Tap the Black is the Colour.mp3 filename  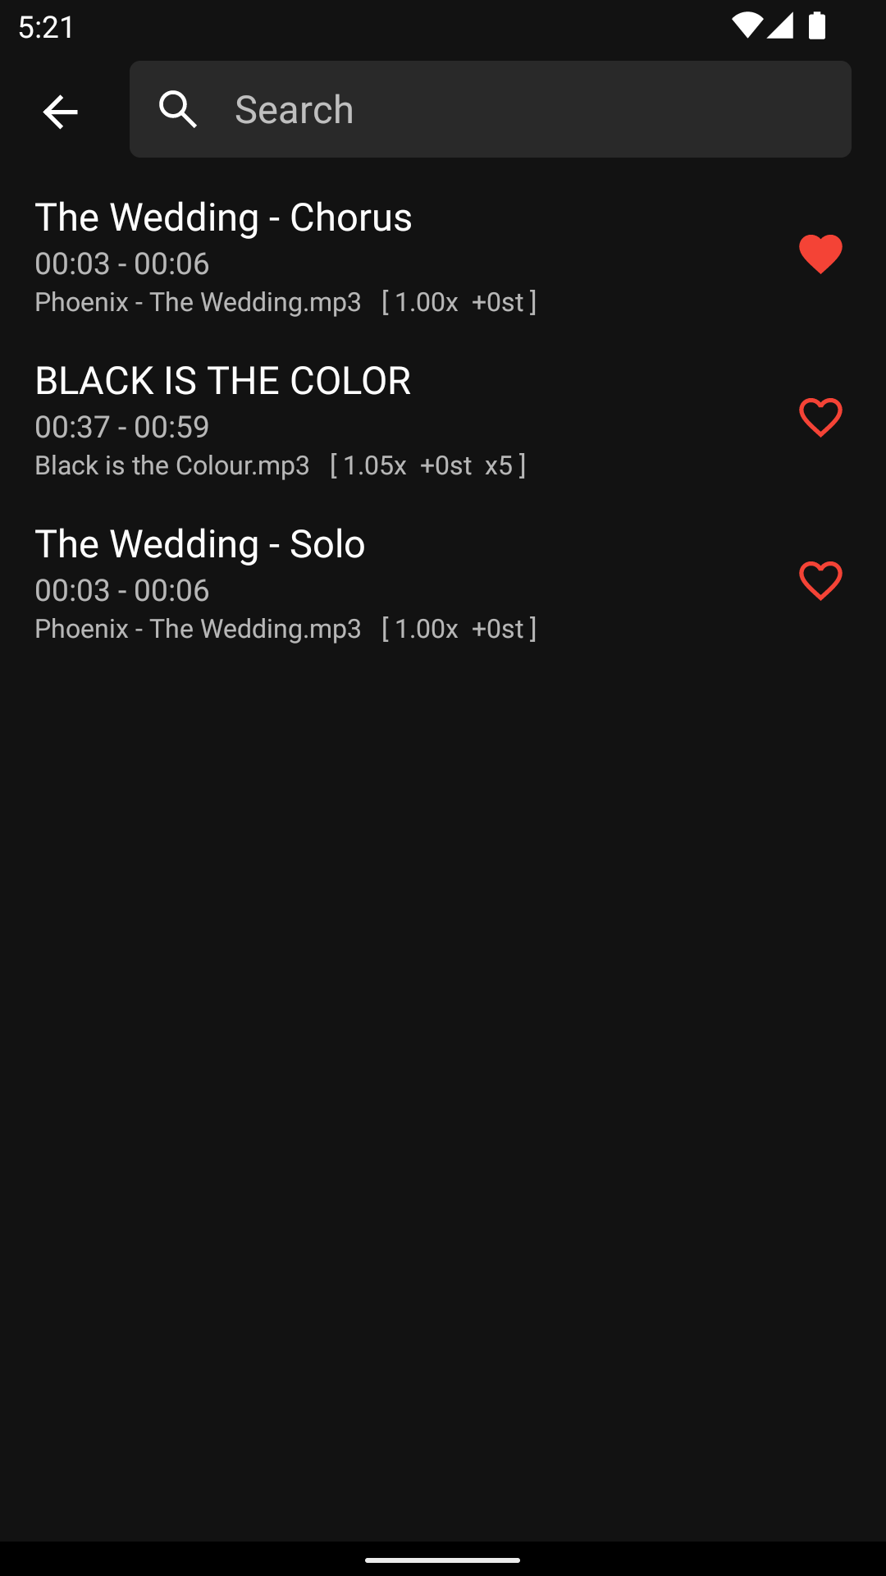172,465
